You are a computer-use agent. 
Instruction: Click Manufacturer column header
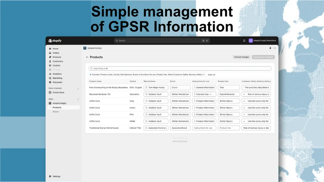(149, 81)
